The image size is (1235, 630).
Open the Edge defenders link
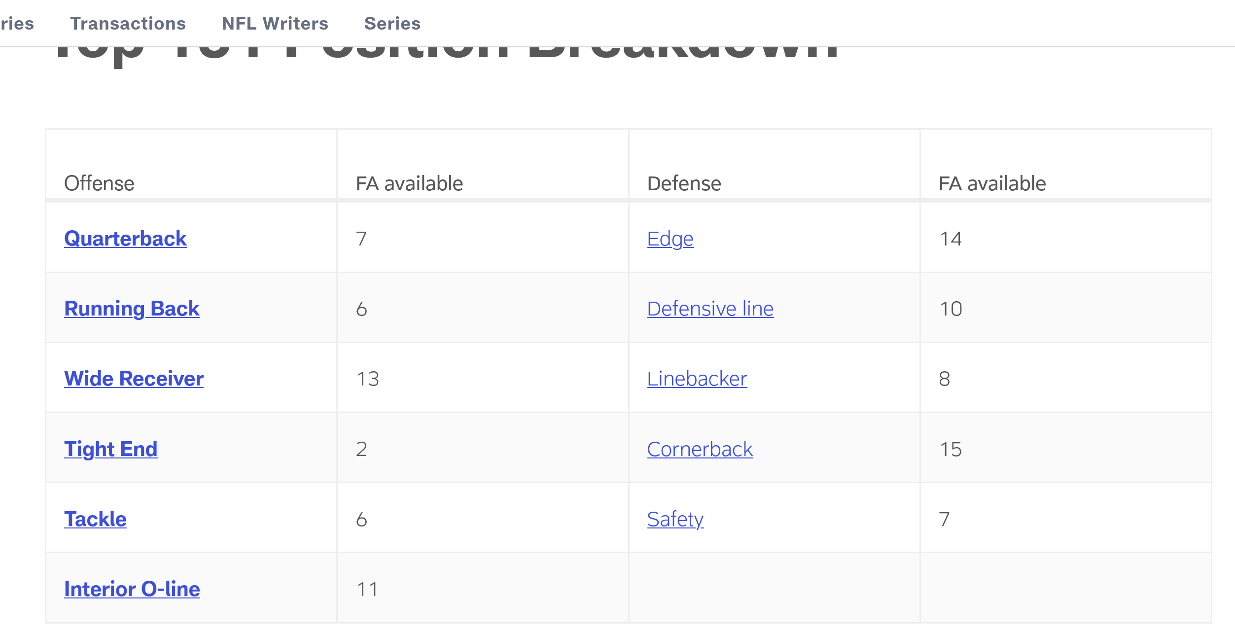[x=670, y=239]
